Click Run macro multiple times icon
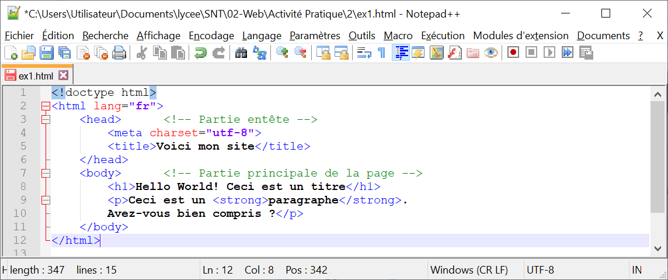668x280 pixels. [568, 53]
